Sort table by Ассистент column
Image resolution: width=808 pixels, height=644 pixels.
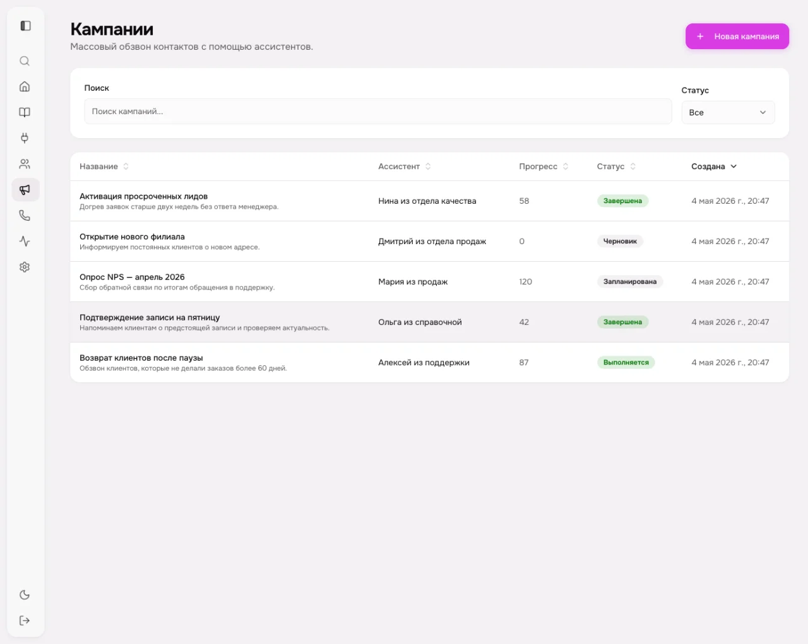pyautogui.click(x=405, y=167)
